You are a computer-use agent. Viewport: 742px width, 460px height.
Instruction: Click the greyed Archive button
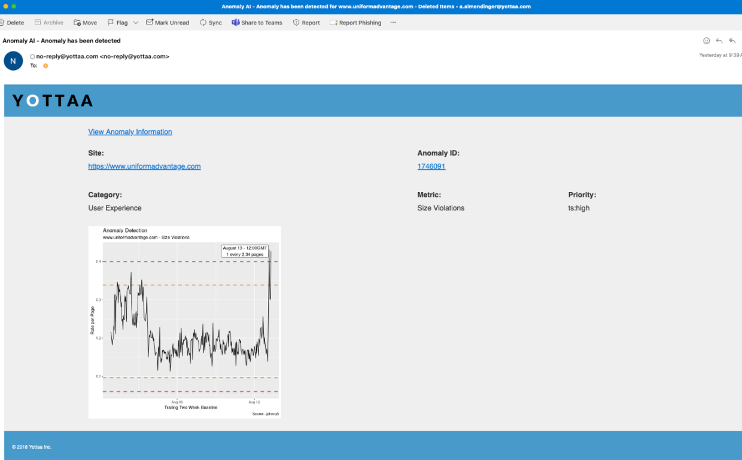click(49, 23)
